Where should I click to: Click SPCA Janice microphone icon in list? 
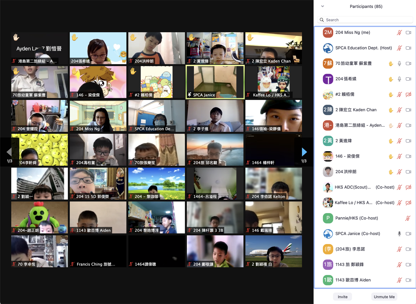(399, 234)
